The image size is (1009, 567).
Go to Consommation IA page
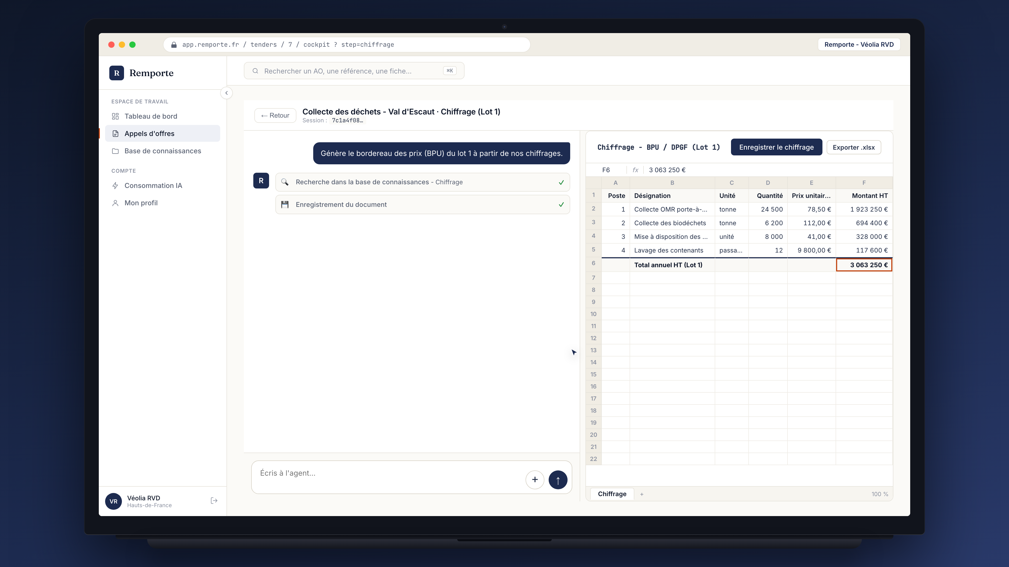point(163,186)
